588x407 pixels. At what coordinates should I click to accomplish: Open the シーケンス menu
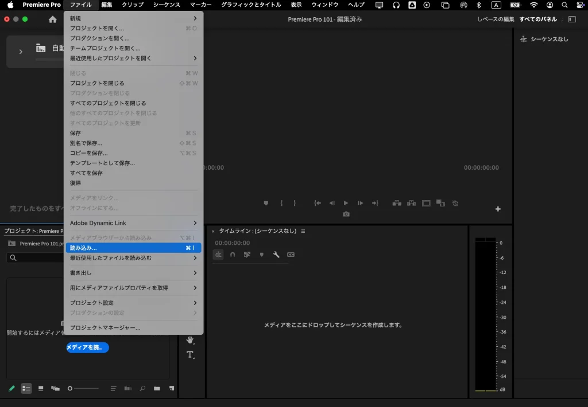[x=167, y=5]
